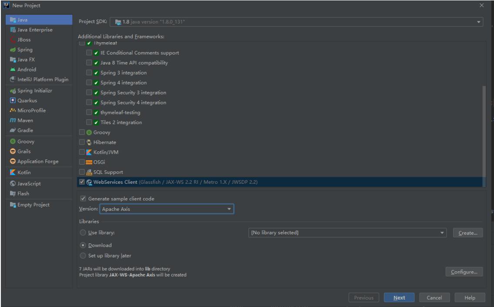The width and height of the screenshot is (494, 307).
Task: Select the Use library radio button
Action: (x=83, y=233)
